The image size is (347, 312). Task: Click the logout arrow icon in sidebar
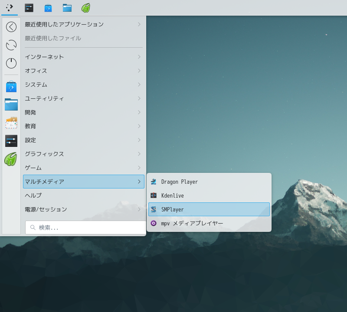click(x=11, y=27)
